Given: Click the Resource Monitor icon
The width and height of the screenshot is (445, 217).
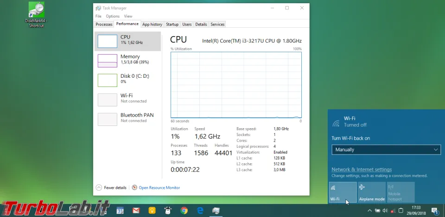Looking at the screenshot, I should (x=134, y=187).
